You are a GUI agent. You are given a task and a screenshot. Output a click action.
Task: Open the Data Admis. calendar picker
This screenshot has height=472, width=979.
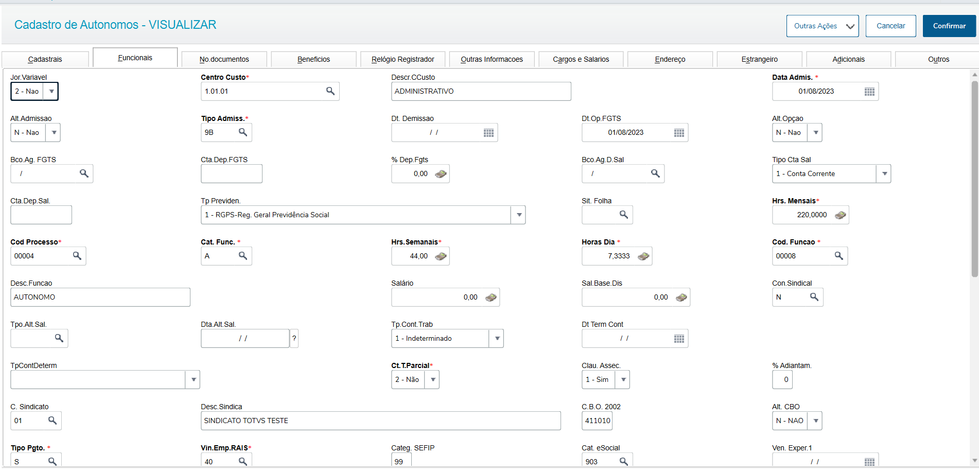pos(869,92)
